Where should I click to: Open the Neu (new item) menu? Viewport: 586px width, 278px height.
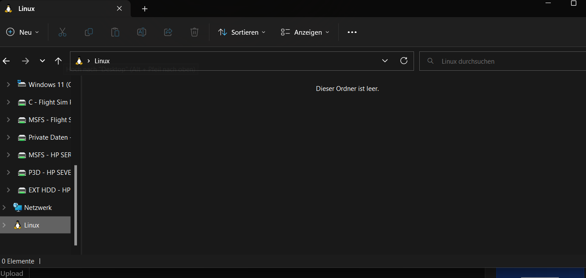point(22,32)
